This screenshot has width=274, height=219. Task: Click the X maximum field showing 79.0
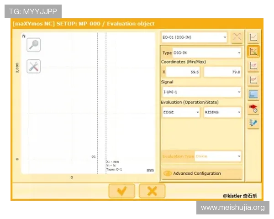(222, 72)
